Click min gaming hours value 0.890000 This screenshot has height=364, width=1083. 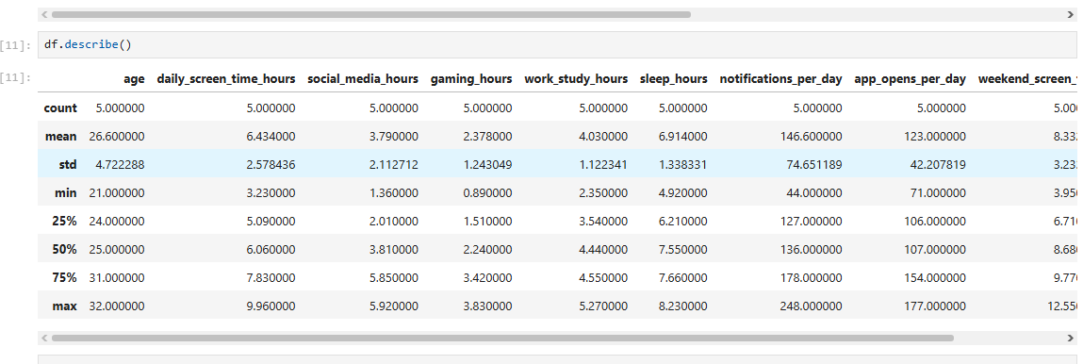(x=487, y=193)
